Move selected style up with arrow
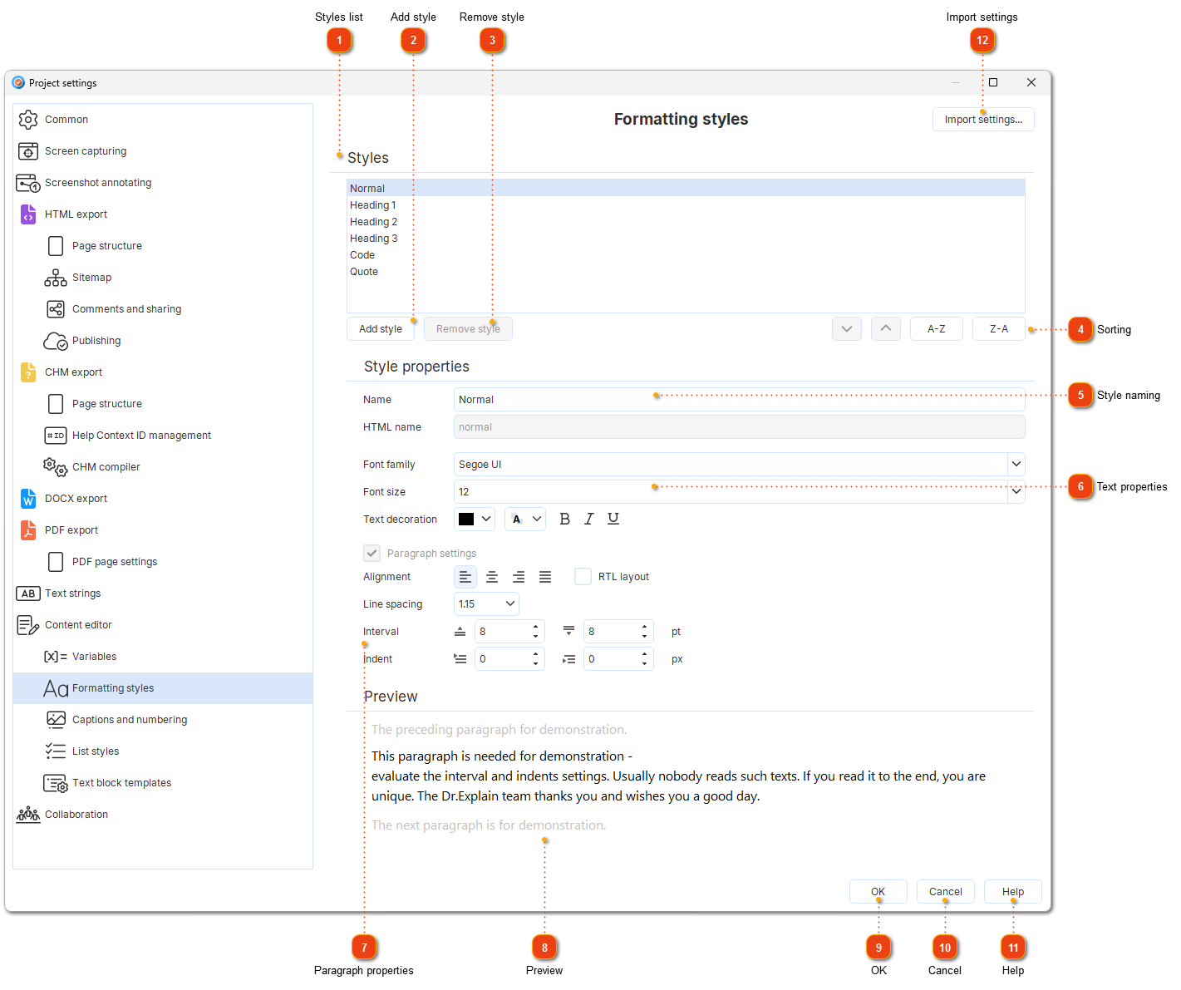 [x=886, y=329]
